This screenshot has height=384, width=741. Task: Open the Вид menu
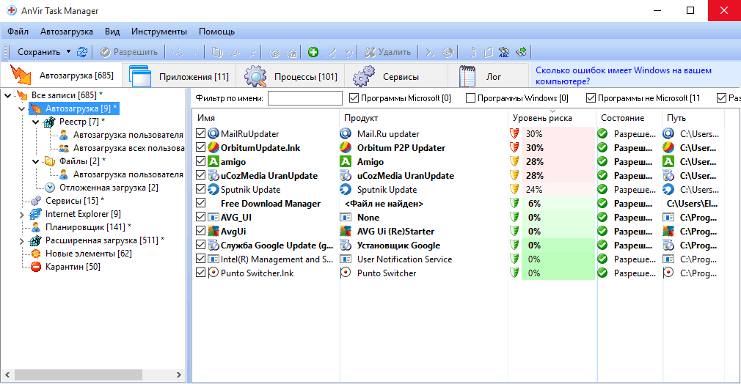(112, 32)
